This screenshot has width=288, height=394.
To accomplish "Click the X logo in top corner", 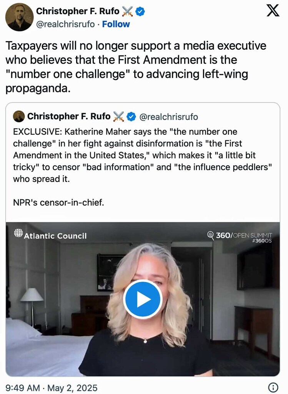I will tap(273, 12).
